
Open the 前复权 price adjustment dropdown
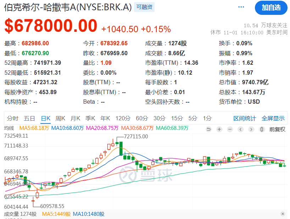point(277,129)
